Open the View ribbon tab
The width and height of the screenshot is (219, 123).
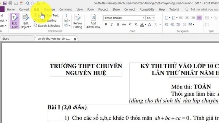click(x=79, y=9)
